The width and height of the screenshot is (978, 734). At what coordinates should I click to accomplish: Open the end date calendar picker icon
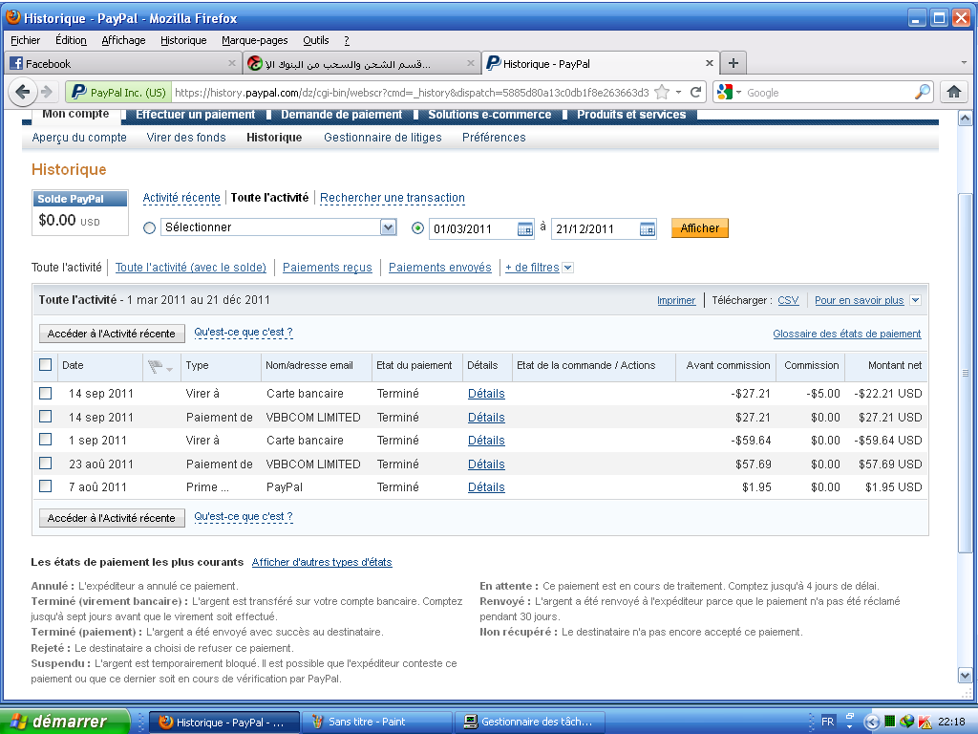(648, 229)
